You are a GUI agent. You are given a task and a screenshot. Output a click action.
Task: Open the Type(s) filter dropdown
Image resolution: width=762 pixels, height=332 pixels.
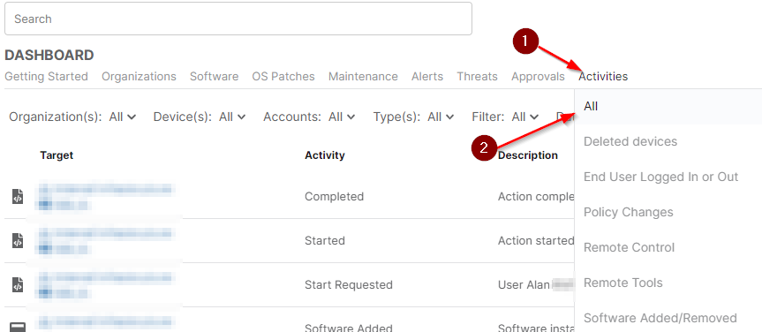[414, 117]
